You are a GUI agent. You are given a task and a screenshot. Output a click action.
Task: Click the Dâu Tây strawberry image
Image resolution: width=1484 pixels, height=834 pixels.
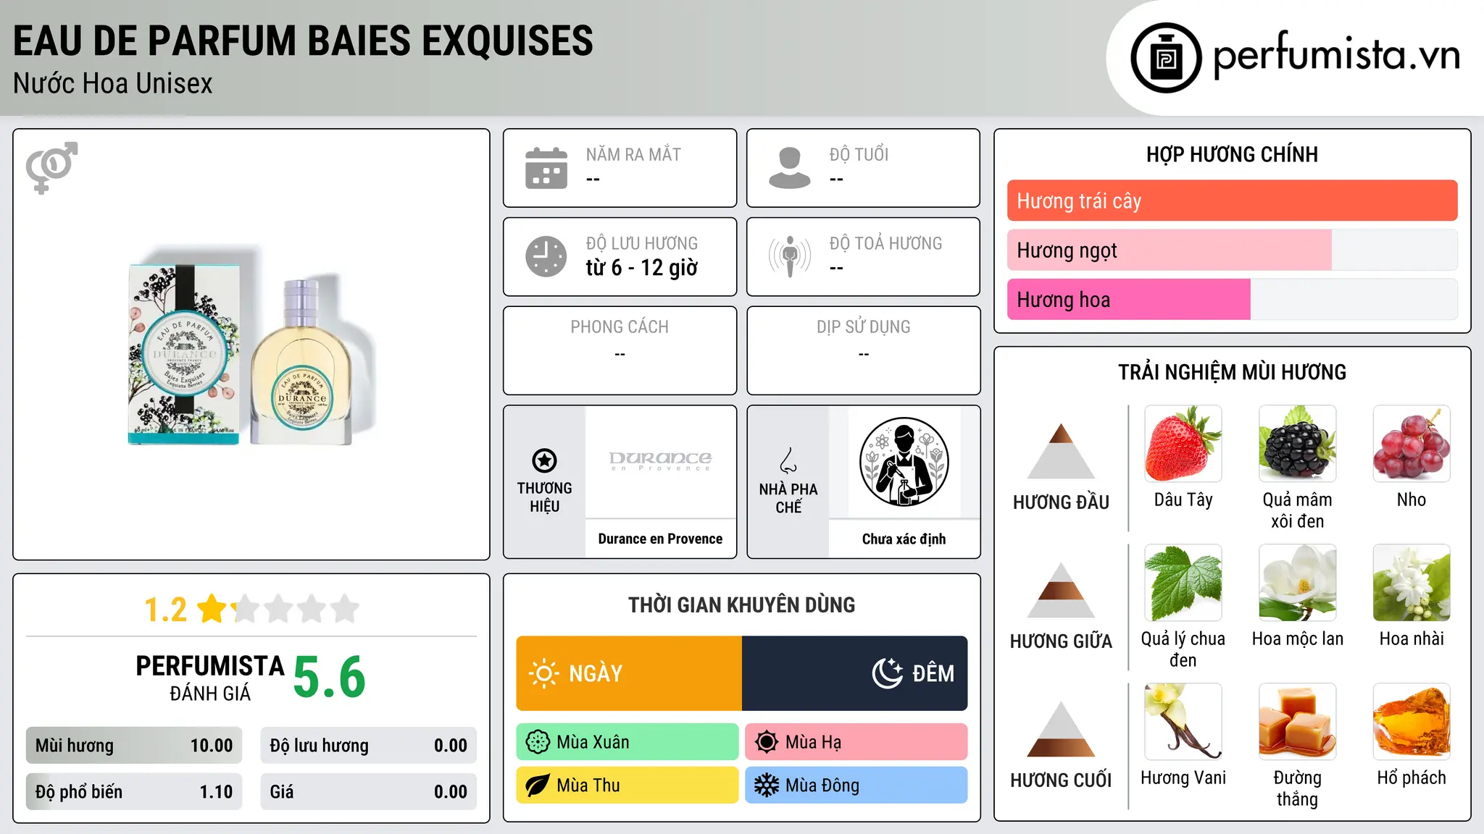(x=1183, y=444)
